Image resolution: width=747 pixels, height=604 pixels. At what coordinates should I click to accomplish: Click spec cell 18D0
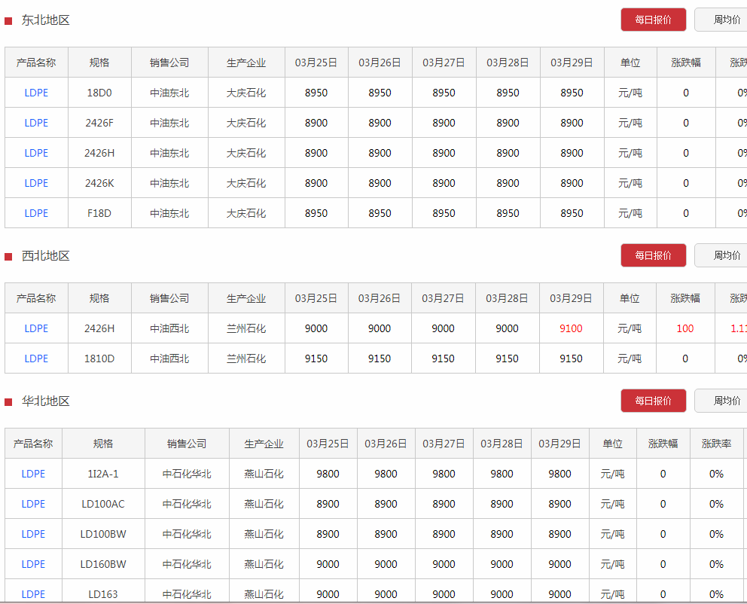coord(99,93)
